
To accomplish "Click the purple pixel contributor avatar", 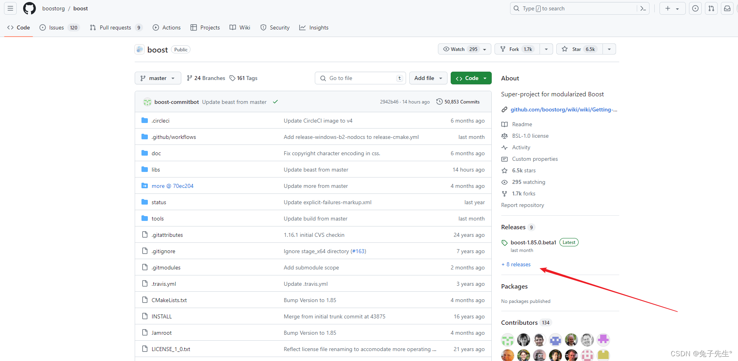I will (603, 340).
